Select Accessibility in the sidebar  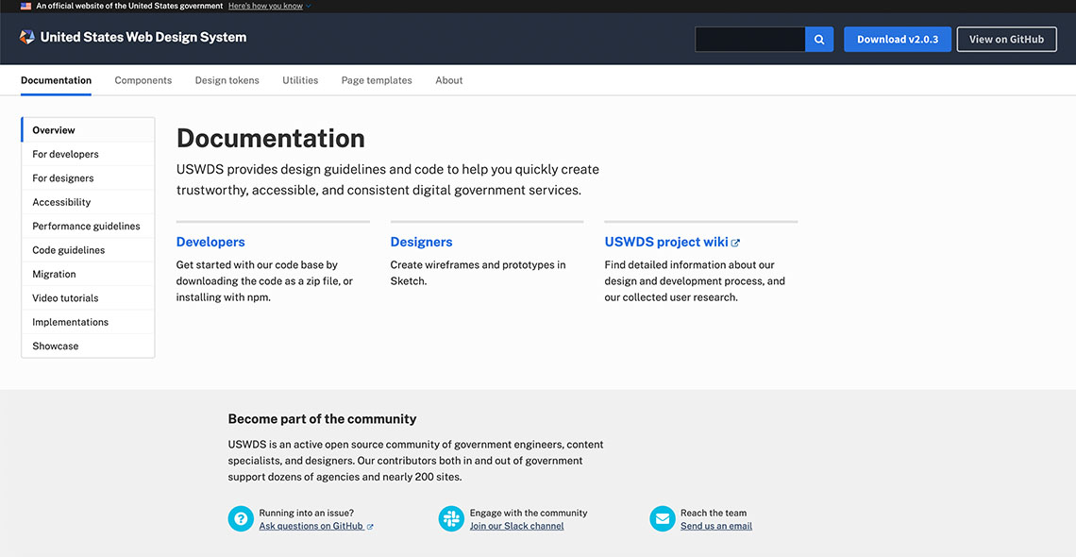[x=61, y=202]
